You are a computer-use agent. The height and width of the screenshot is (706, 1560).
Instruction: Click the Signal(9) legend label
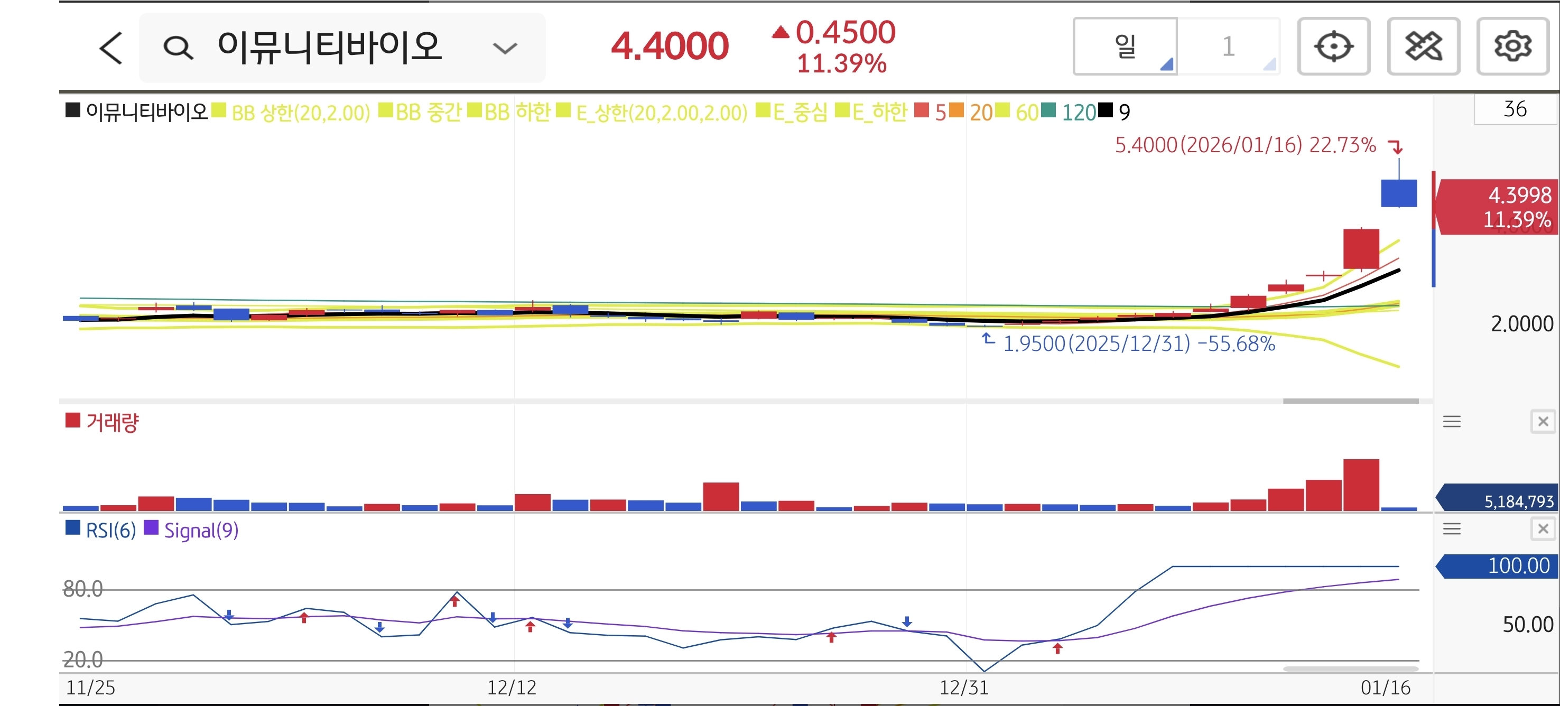coord(201,531)
